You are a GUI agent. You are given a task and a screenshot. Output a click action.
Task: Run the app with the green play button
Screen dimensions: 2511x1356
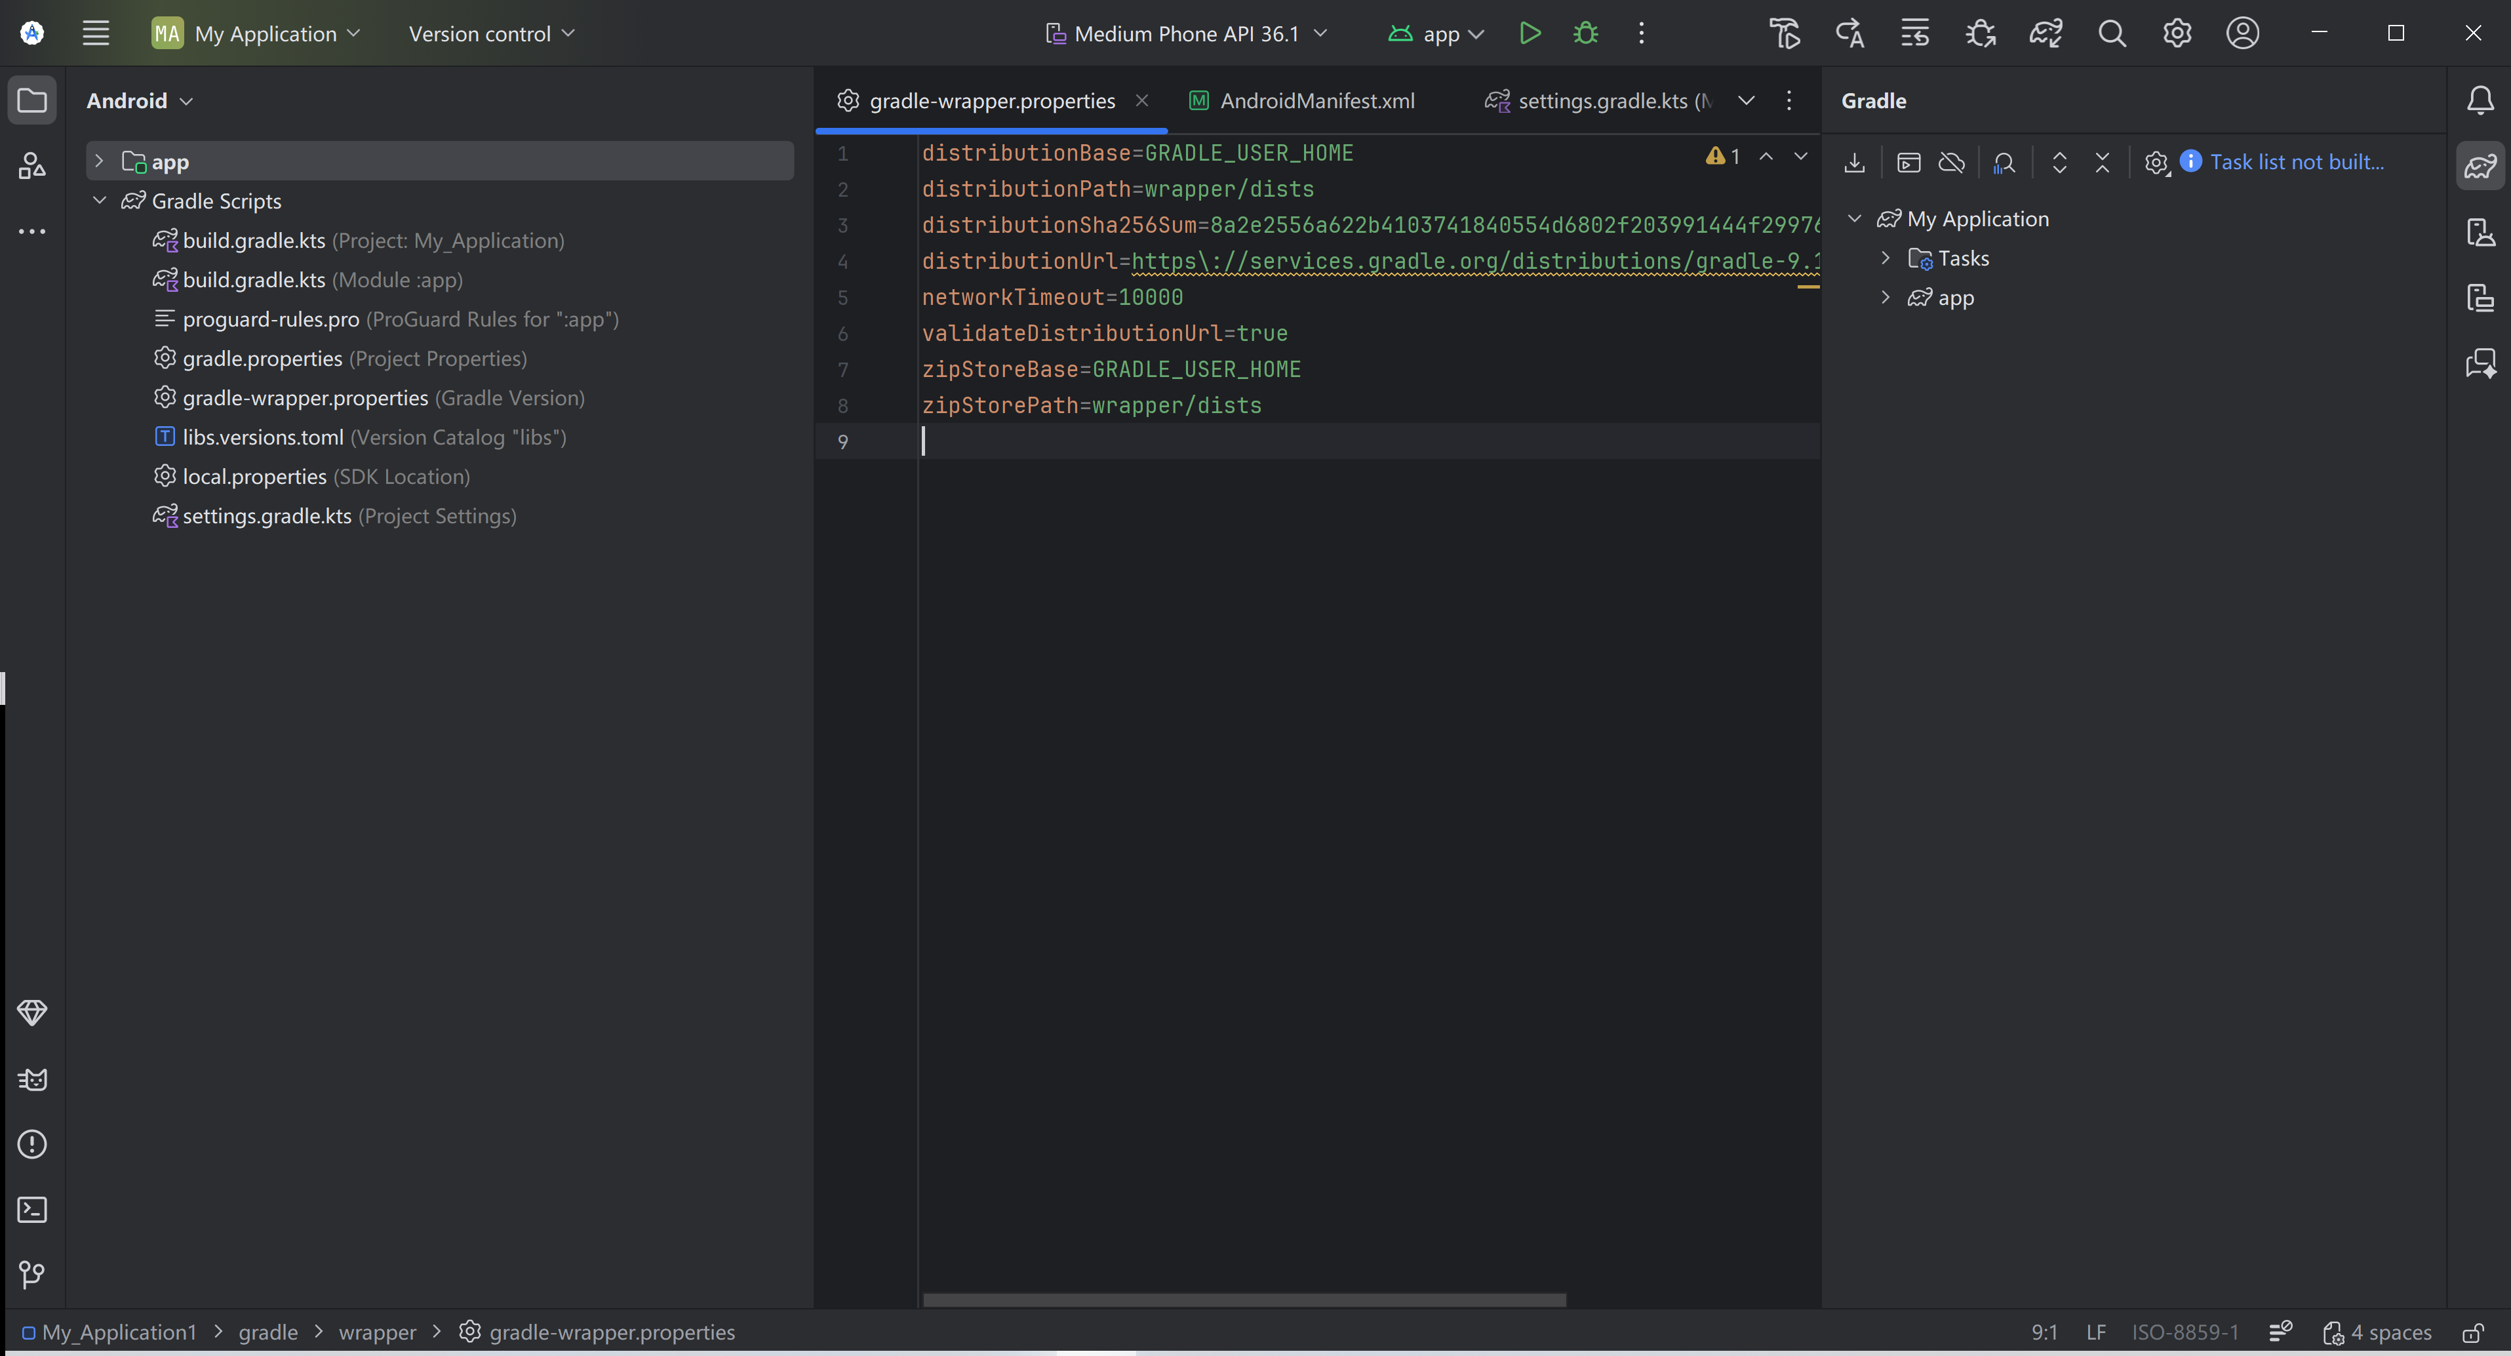[1530, 33]
